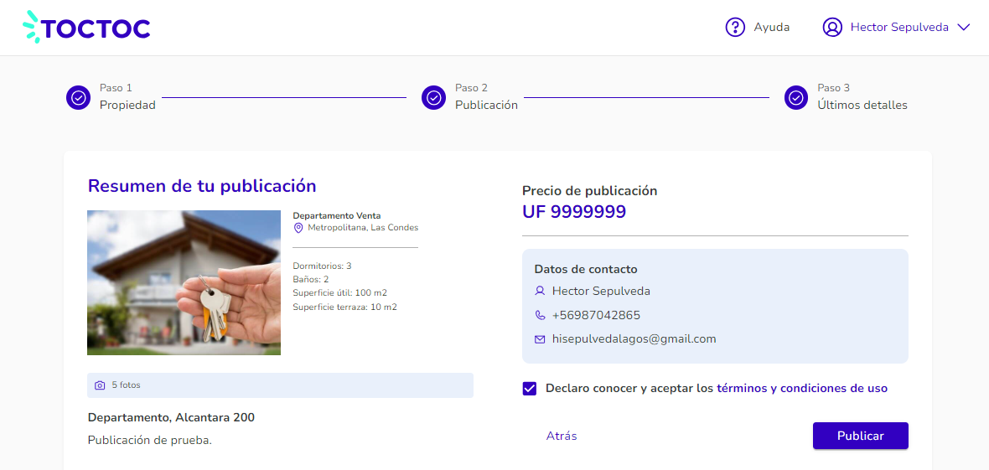Open the Ayuda help link
The width and height of the screenshot is (989, 470).
(x=758, y=27)
